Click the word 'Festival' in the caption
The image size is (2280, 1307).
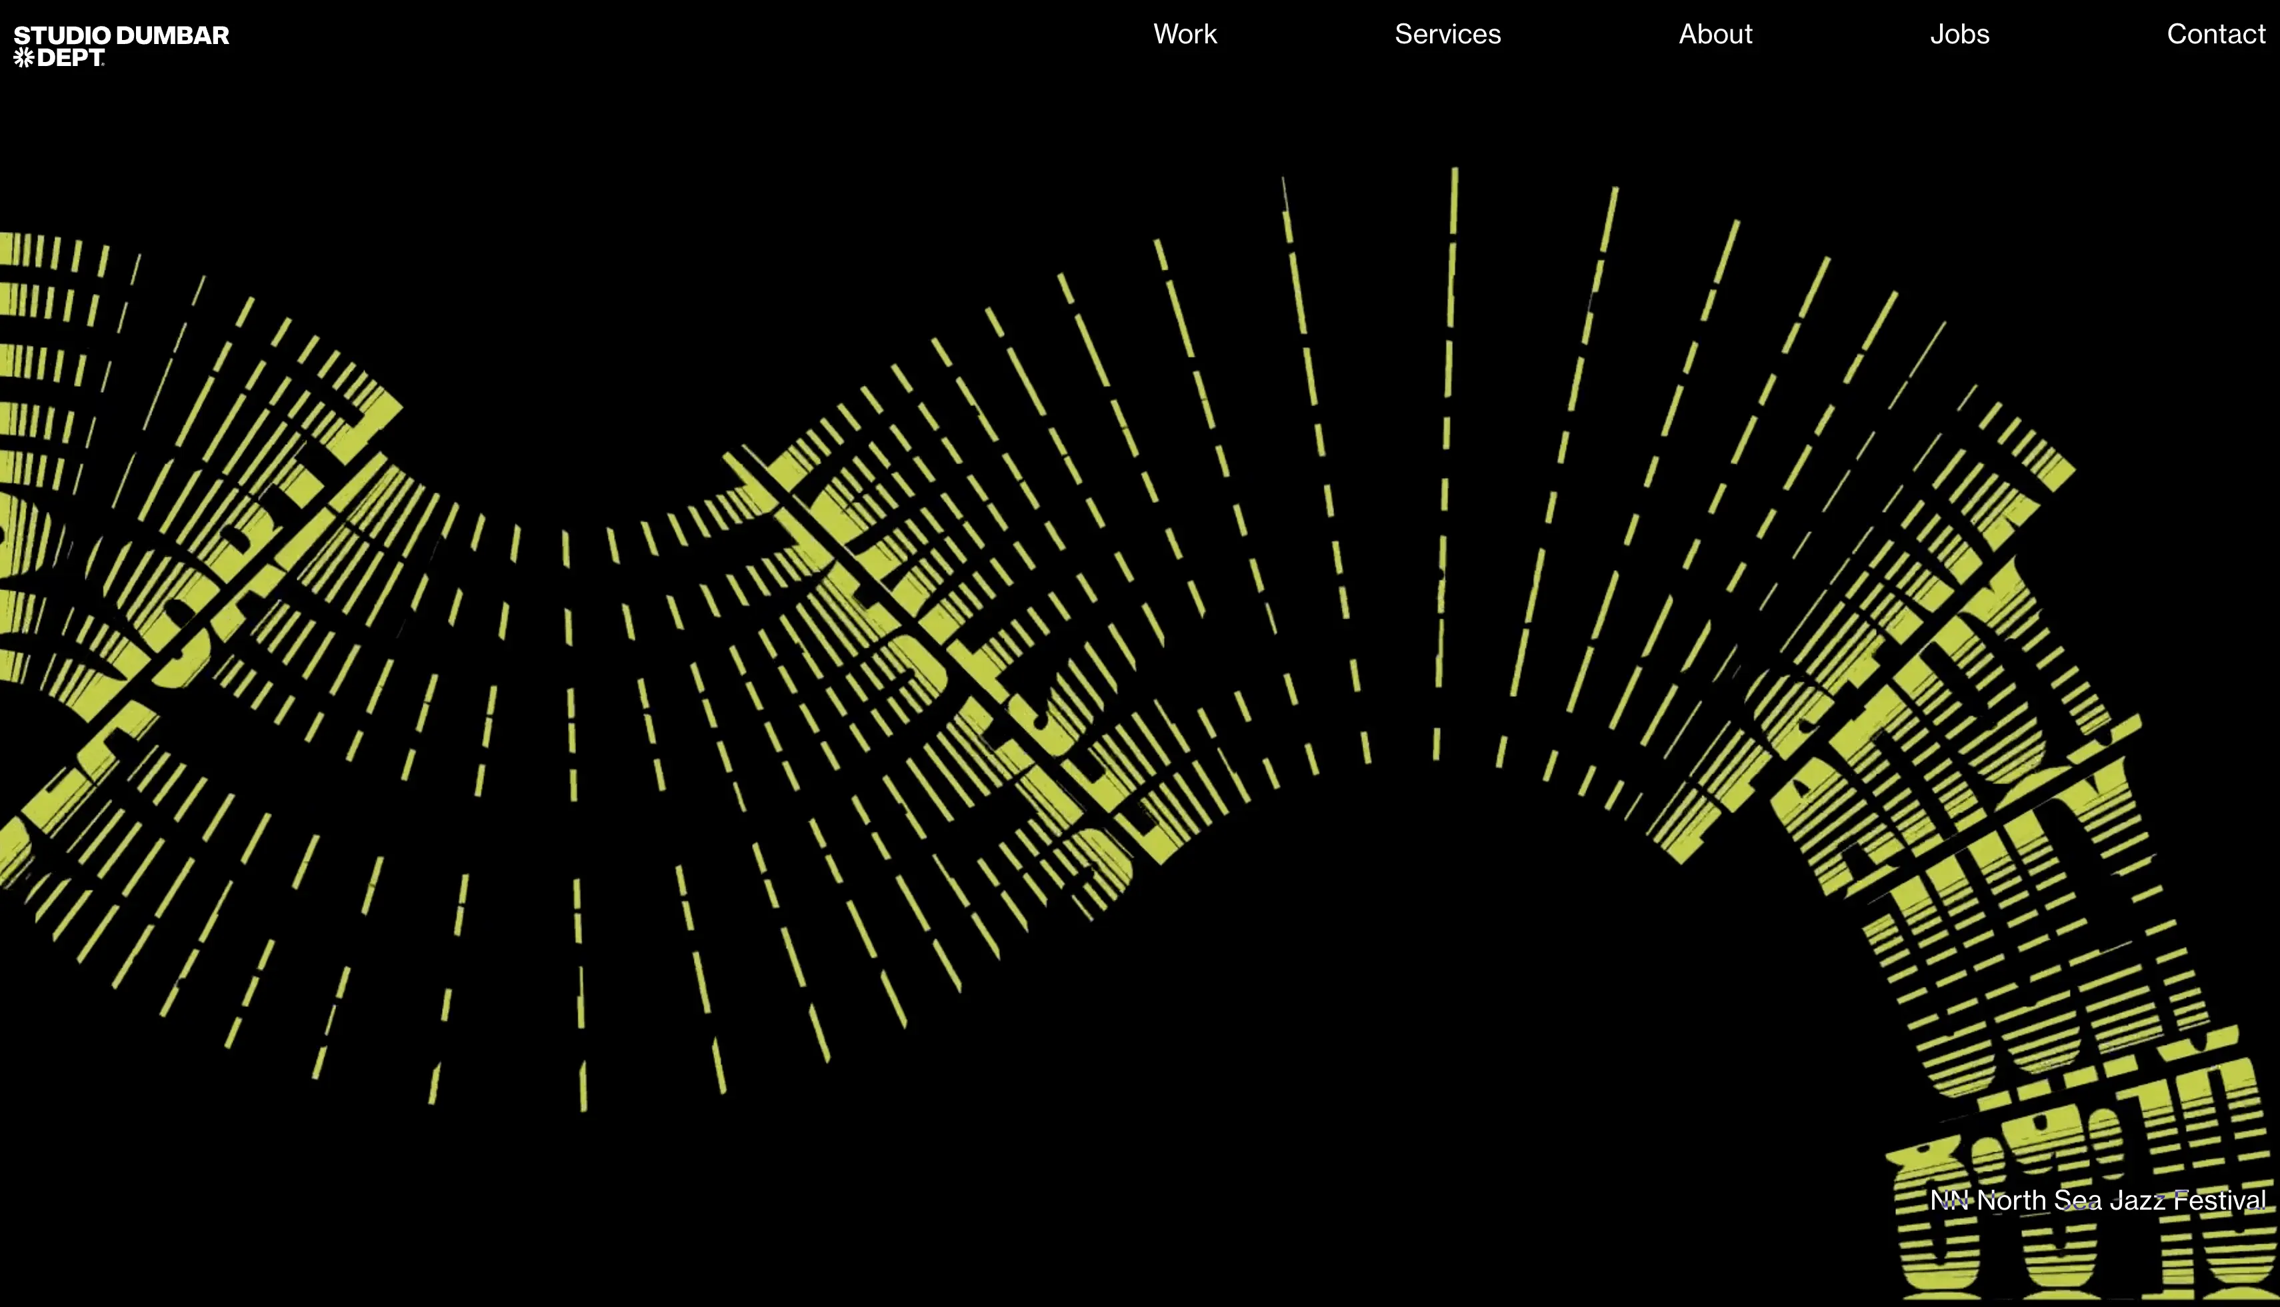(2219, 1200)
